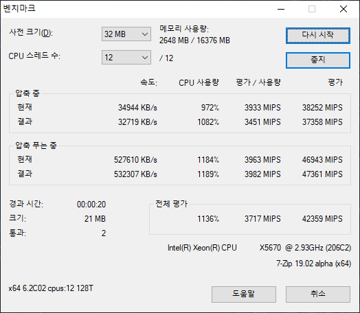Click the 47361 MIPS rating value
Screen dimensions: 360x313
322,174
